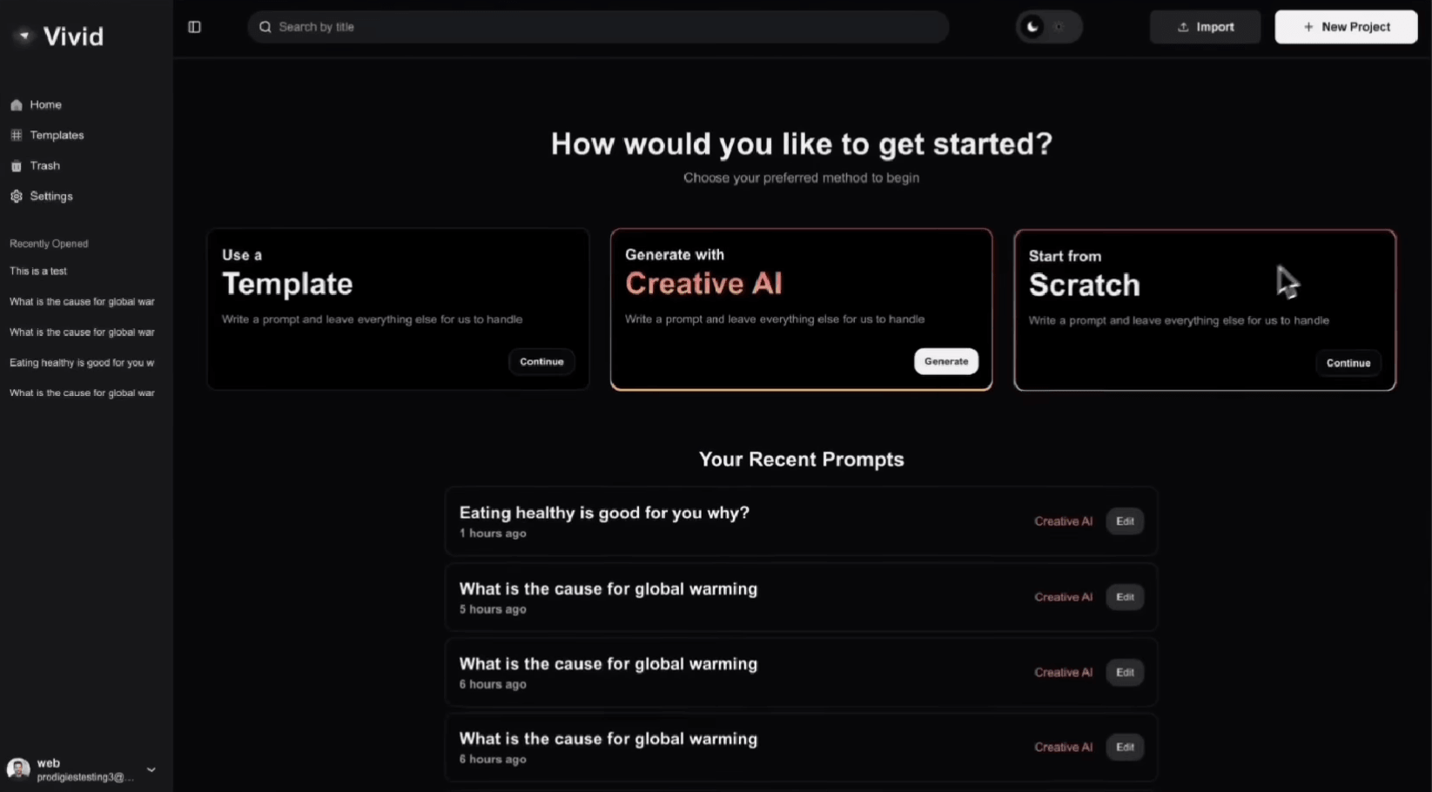Image resolution: width=1432 pixels, height=792 pixels.
Task: Toggle the dark mode moon switch
Action: pos(1032,27)
